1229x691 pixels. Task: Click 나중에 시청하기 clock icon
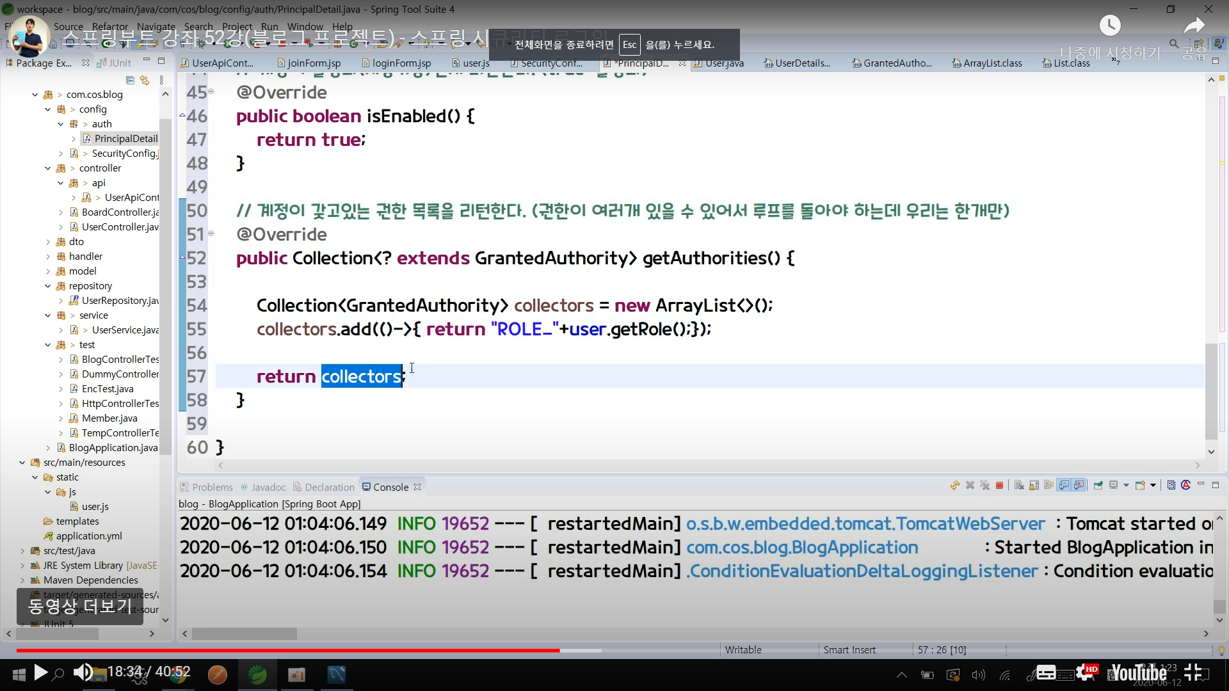pyautogui.click(x=1109, y=26)
